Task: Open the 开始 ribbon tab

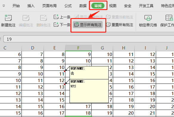Action: click(x=16, y=6)
